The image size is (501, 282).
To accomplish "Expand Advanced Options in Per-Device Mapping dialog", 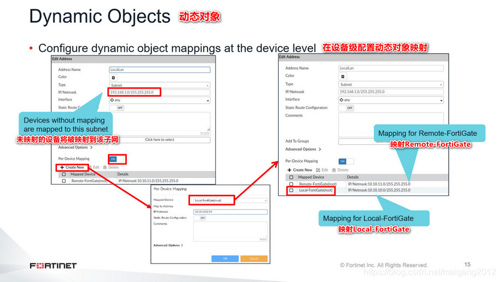I will tap(168, 246).
